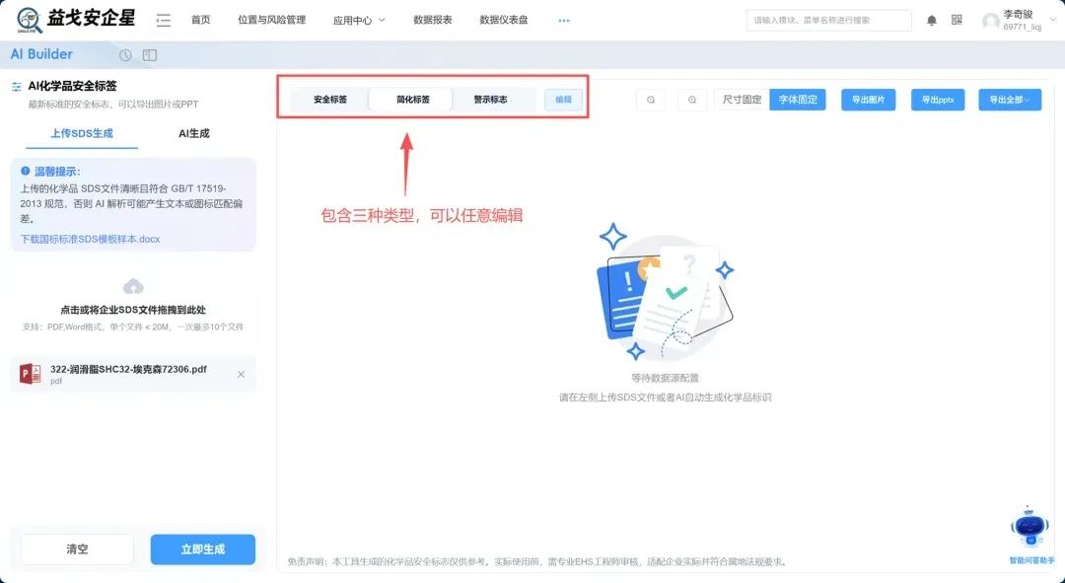The width and height of the screenshot is (1065, 583).
Task: Click zoom in magnifier icon
Action: tap(692, 100)
